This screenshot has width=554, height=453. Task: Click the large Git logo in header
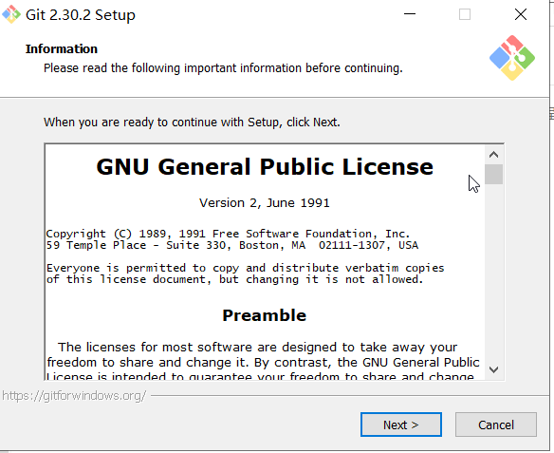[512, 58]
